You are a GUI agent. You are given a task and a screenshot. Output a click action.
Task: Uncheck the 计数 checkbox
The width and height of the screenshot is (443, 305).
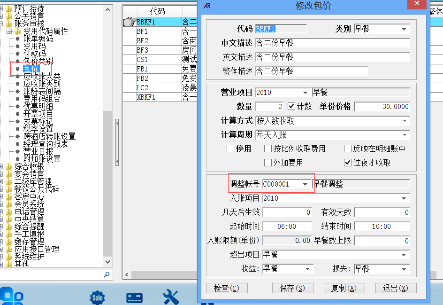291,107
